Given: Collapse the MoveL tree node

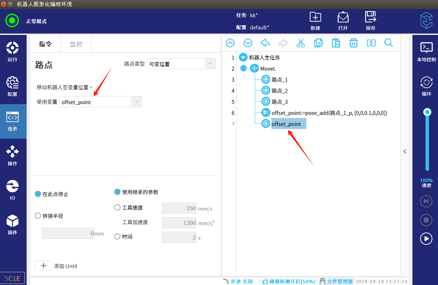Looking at the screenshot, I should [243, 68].
